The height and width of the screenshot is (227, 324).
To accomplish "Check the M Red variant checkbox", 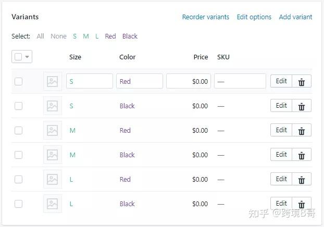I will pos(19,130).
